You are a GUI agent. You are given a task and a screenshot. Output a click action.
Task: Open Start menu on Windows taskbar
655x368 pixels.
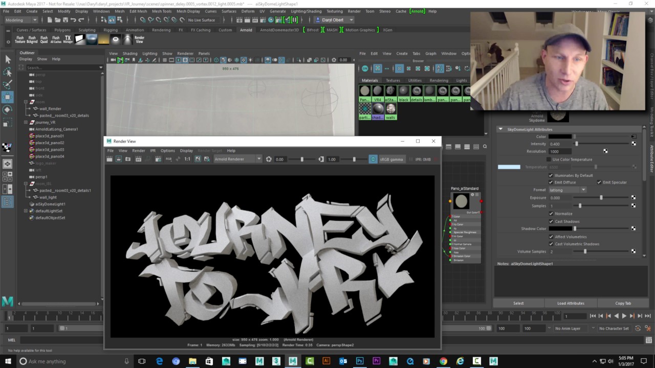pyautogui.click(x=7, y=361)
